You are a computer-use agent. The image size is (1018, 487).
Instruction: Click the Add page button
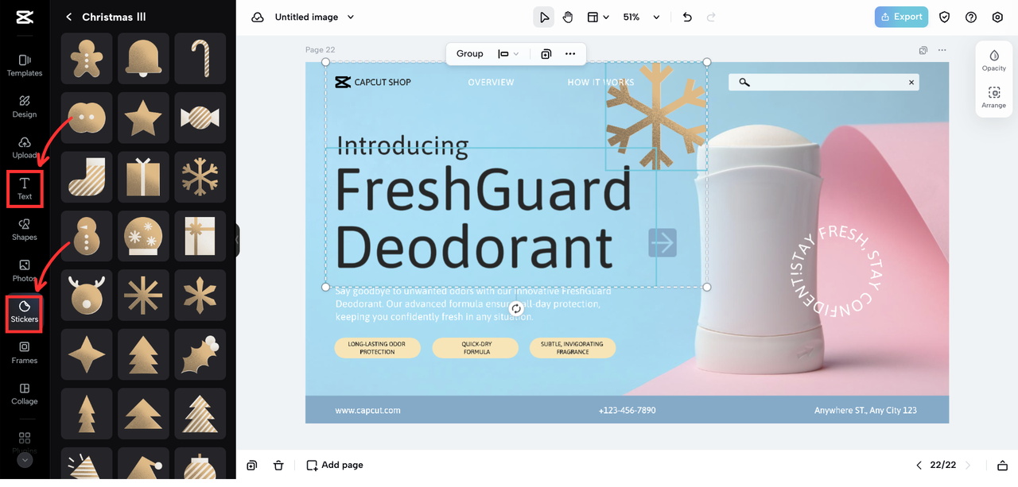pyautogui.click(x=335, y=465)
